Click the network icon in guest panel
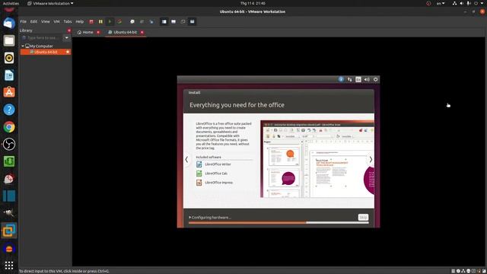The image size is (487, 274). coord(350,79)
